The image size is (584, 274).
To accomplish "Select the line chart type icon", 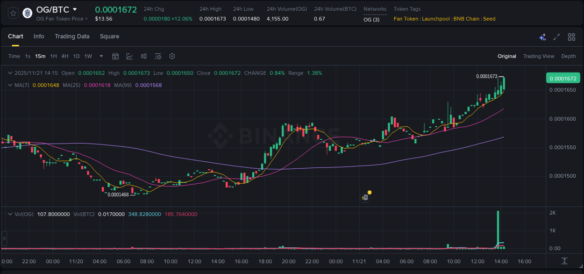I will (x=129, y=56).
